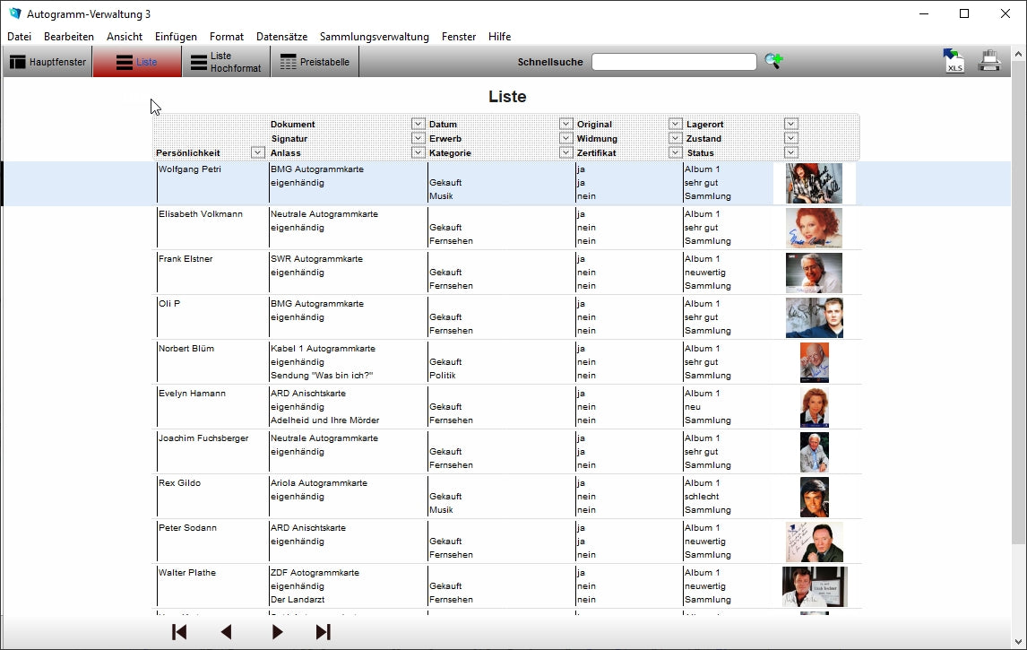Open the Dokument column dropdown arrow
1027x650 pixels.
[418, 124]
